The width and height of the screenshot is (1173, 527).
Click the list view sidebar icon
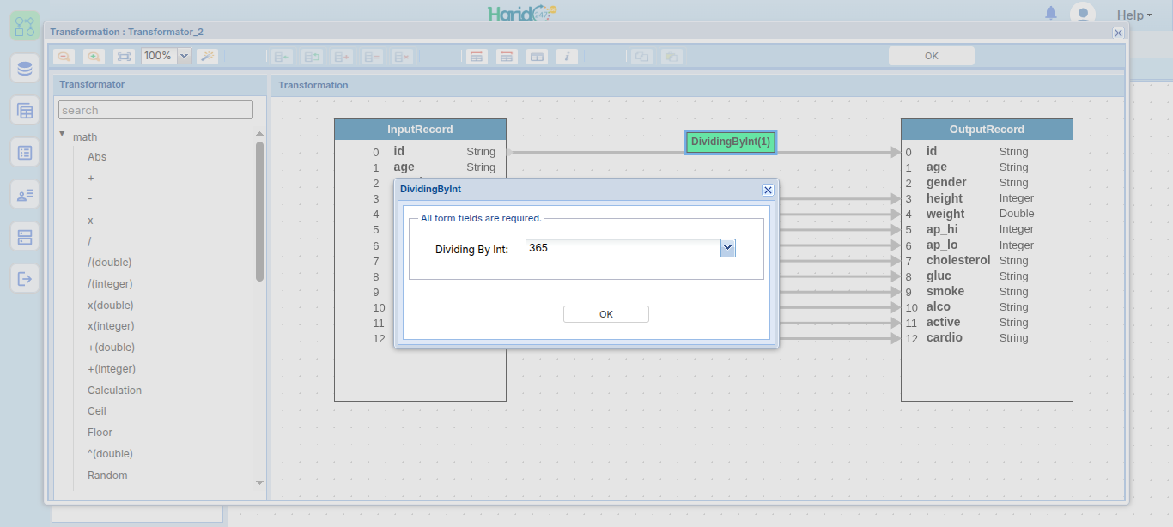(x=25, y=153)
